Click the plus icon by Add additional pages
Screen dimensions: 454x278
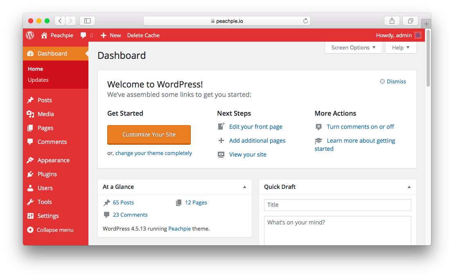(221, 141)
